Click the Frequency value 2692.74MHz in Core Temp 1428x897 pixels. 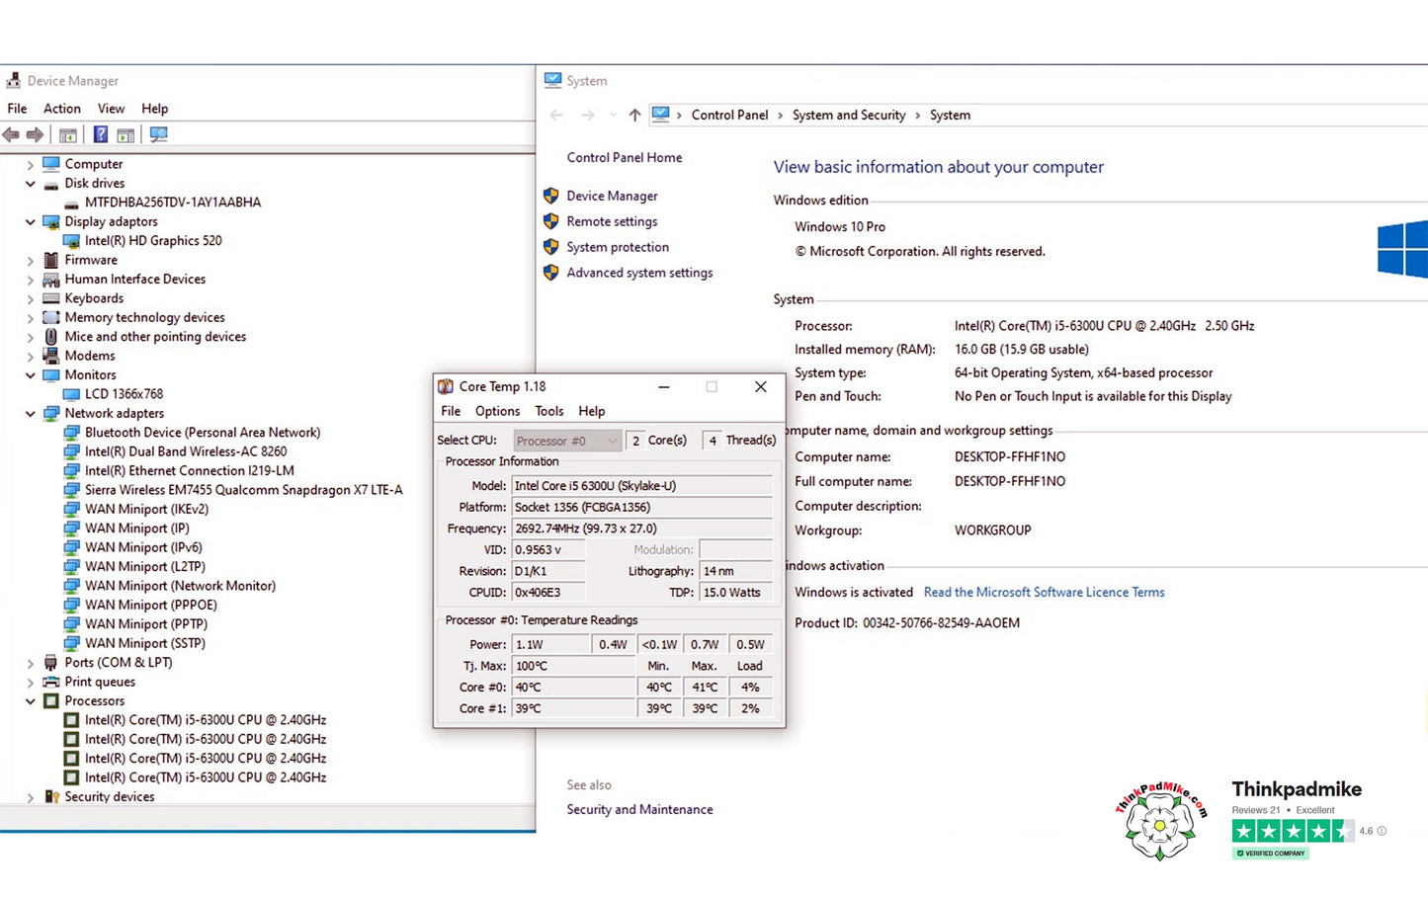pyautogui.click(x=642, y=529)
